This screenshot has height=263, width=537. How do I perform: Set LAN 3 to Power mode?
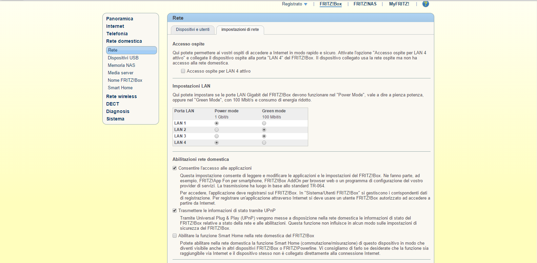217,136
